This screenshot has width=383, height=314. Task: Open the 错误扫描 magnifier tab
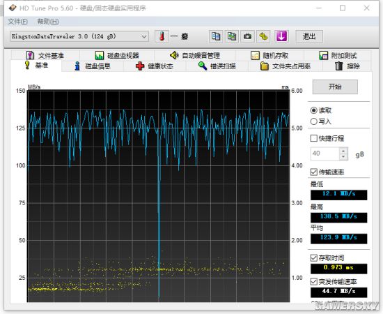(217, 66)
